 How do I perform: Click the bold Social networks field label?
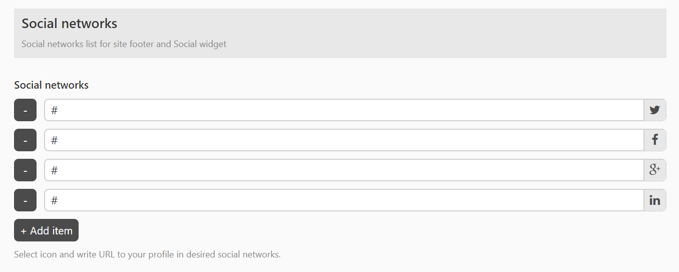[51, 85]
